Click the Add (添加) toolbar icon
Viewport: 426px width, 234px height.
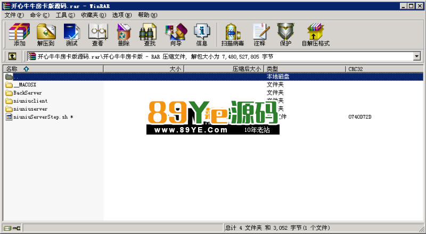point(19,35)
